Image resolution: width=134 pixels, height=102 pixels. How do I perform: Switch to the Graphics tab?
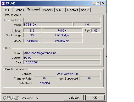coord(72,10)
